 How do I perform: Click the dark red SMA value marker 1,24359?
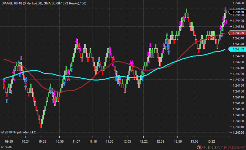click(x=238, y=33)
